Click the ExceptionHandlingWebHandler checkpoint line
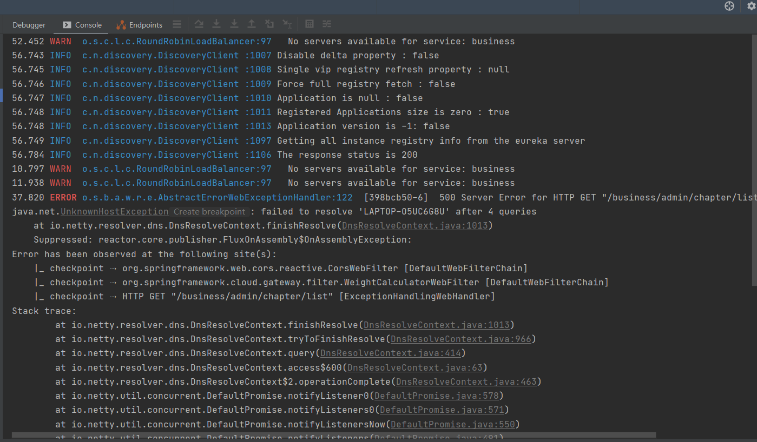Viewport: 757px width, 442px height. coord(264,297)
